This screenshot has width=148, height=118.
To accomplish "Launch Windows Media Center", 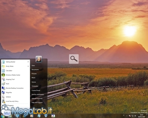I will tap(16, 75).
